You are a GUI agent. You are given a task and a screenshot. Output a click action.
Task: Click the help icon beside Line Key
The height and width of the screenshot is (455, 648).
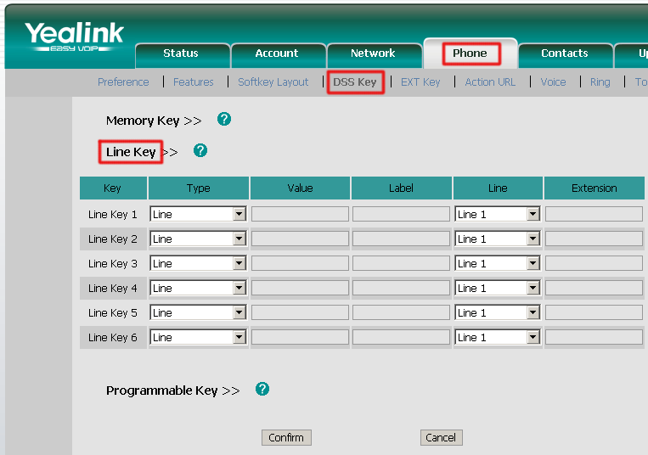(x=200, y=150)
